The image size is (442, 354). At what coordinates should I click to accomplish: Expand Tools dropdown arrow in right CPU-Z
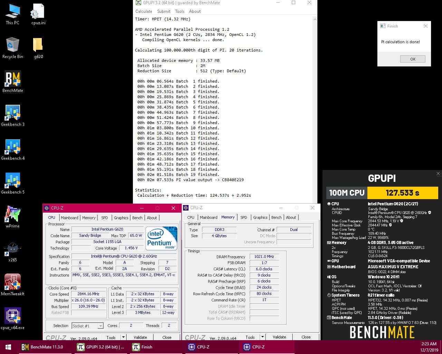tap(262, 337)
